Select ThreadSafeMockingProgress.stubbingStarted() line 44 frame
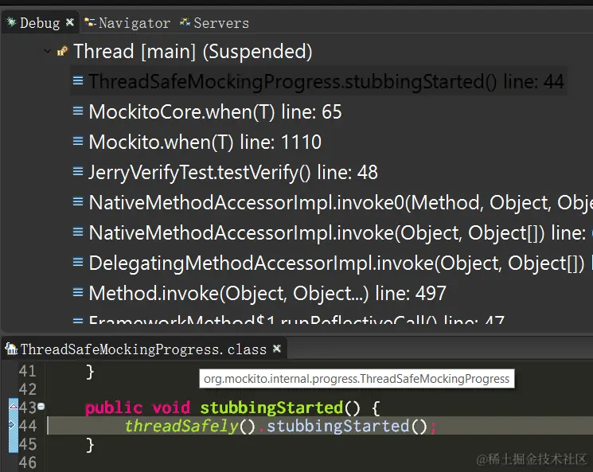Screen dimensions: 593x472 [326, 81]
